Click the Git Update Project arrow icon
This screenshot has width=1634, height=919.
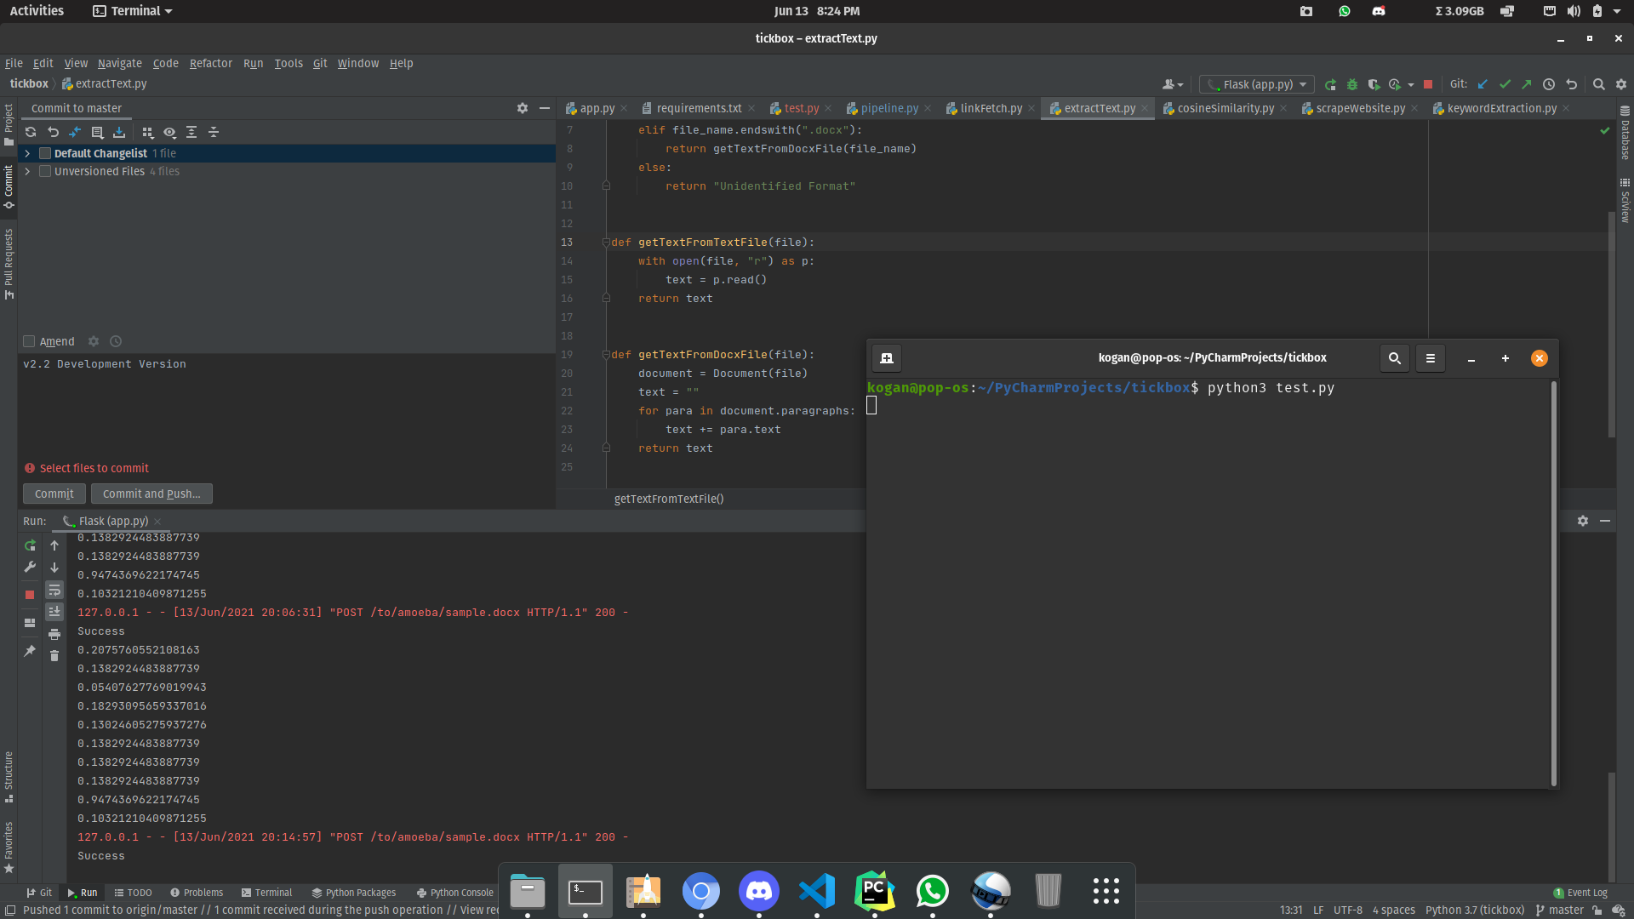coord(1483,84)
